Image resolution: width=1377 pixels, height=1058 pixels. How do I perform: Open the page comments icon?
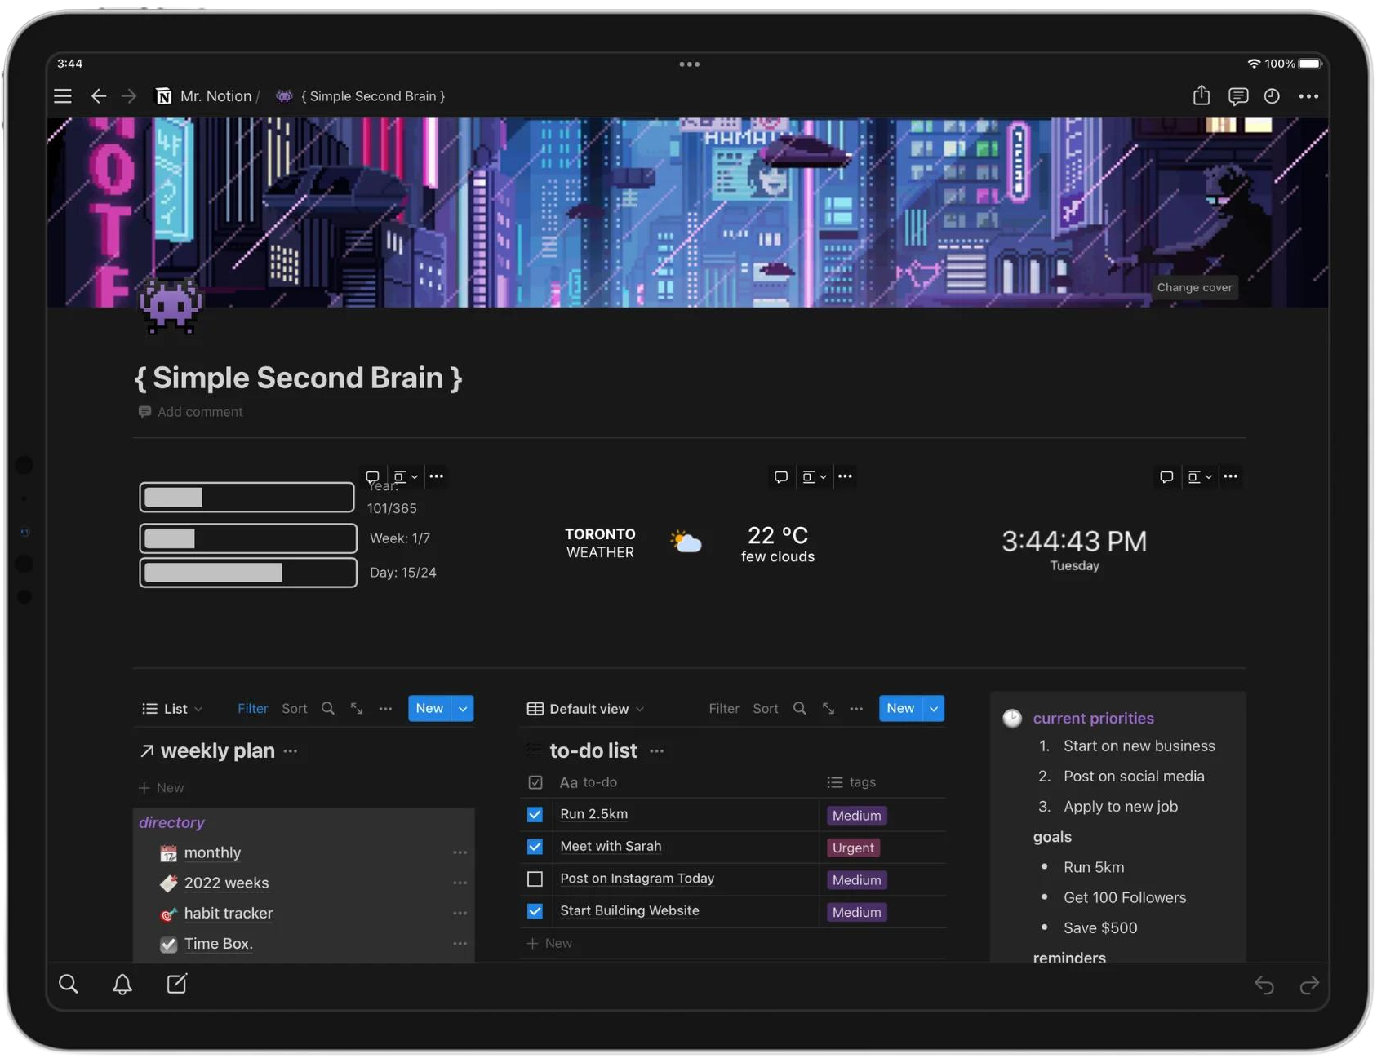point(1237,96)
